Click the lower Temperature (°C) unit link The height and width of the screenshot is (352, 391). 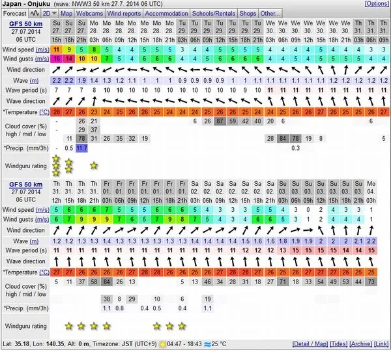pos(44,272)
